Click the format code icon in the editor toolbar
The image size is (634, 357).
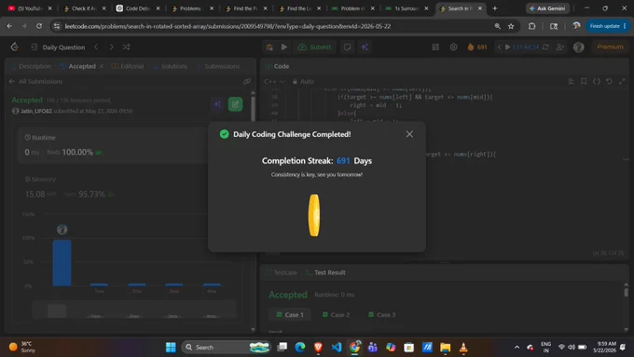pyautogui.click(x=571, y=81)
